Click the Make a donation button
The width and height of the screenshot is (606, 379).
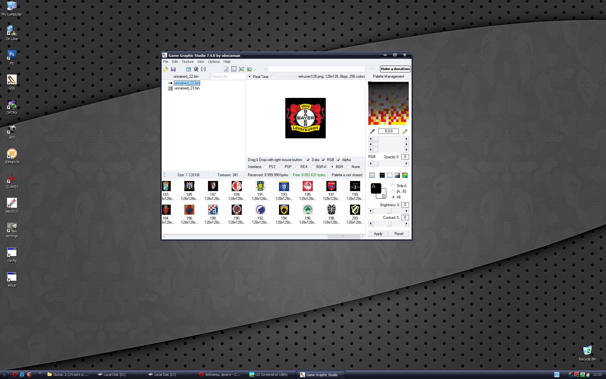(x=395, y=69)
